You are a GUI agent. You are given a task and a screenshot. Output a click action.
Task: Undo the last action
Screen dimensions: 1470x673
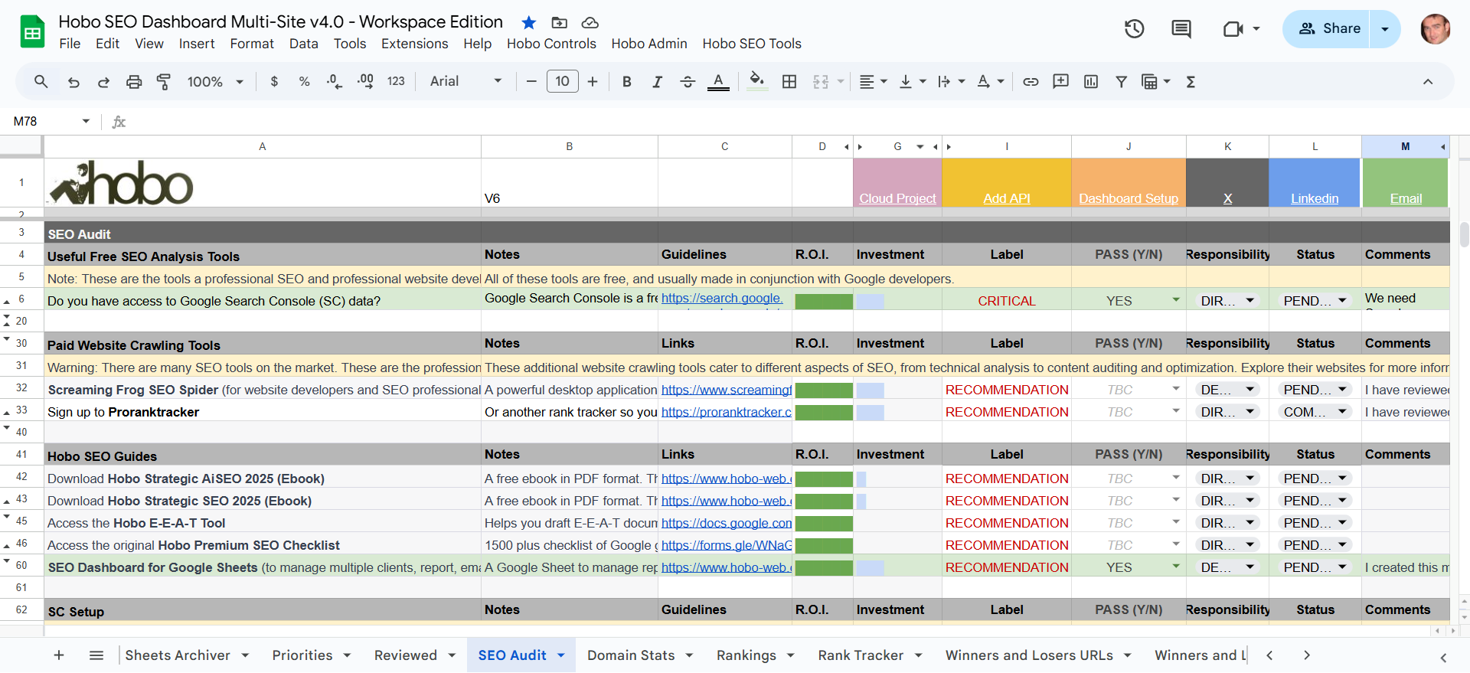73,81
